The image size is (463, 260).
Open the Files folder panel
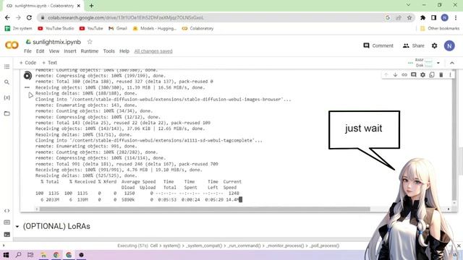pyautogui.click(x=7, y=113)
